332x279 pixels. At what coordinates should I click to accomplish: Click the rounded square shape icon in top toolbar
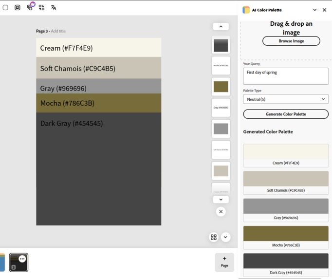coord(5,8)
